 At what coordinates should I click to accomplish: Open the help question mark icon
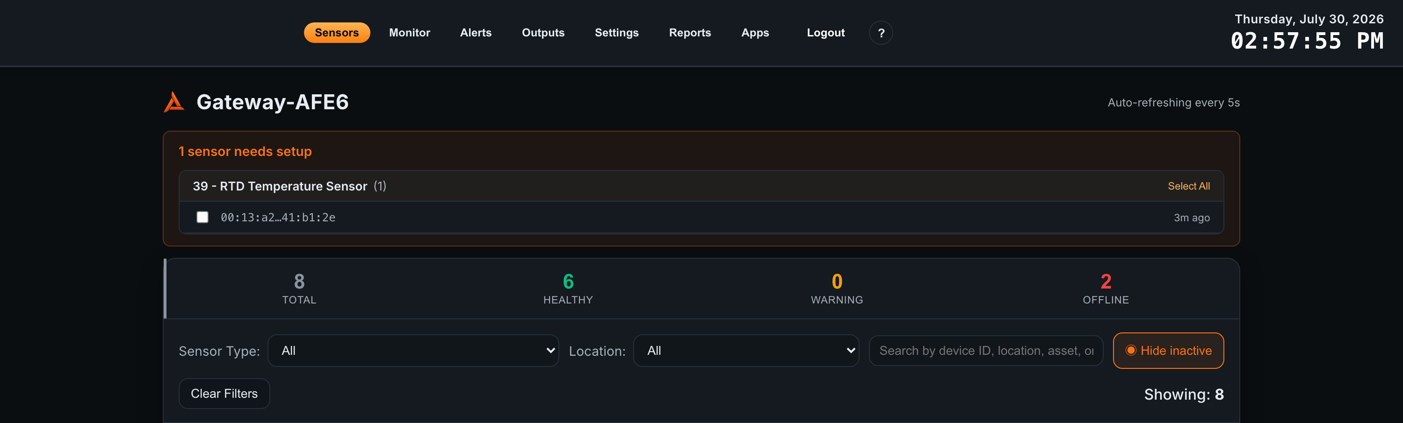[x=881, y=33]
